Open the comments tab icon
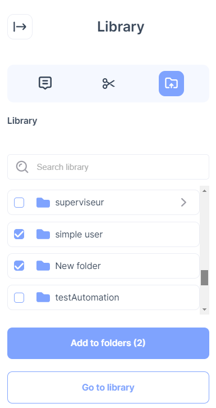Viewport: 216px width, 408px height. coord(45,83)
